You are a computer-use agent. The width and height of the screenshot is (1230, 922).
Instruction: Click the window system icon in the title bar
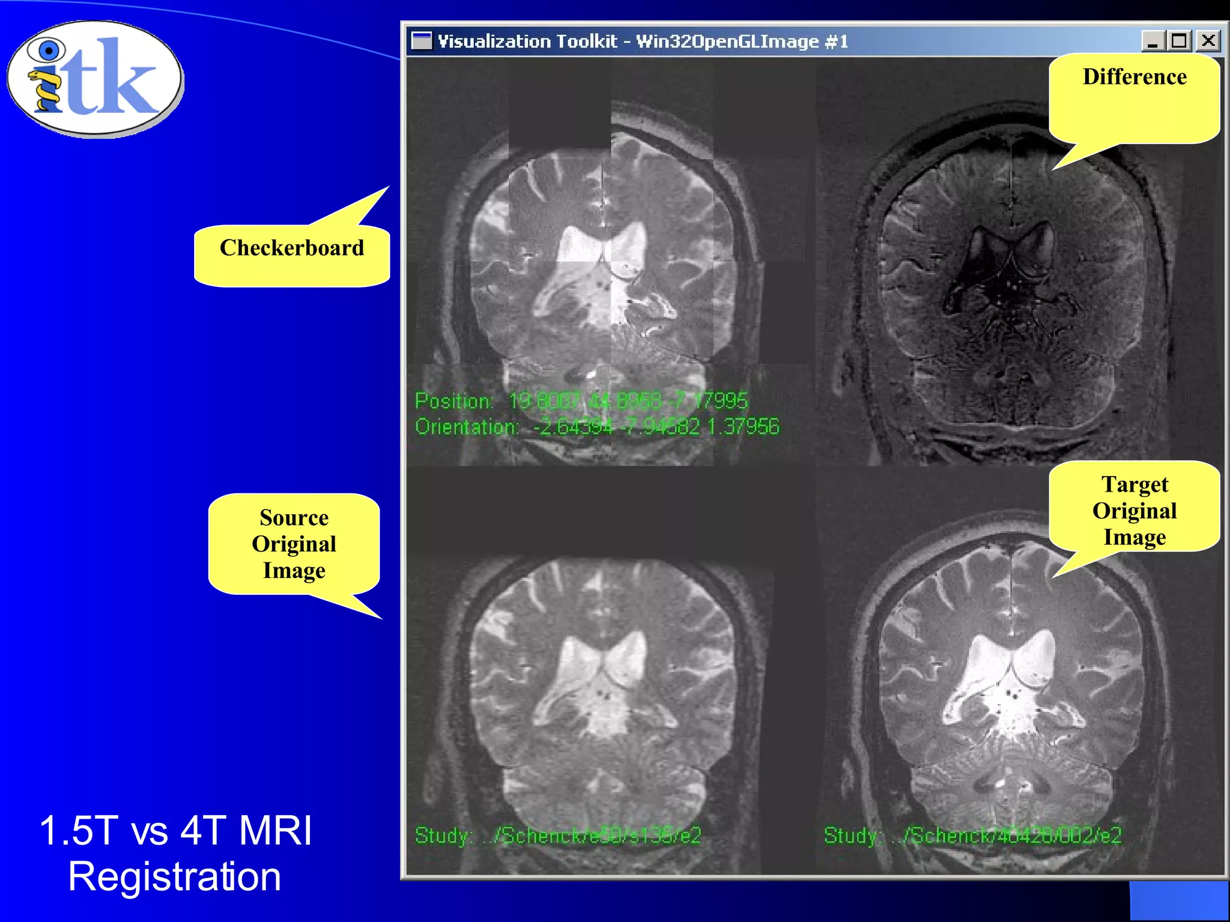coord(422,41)
